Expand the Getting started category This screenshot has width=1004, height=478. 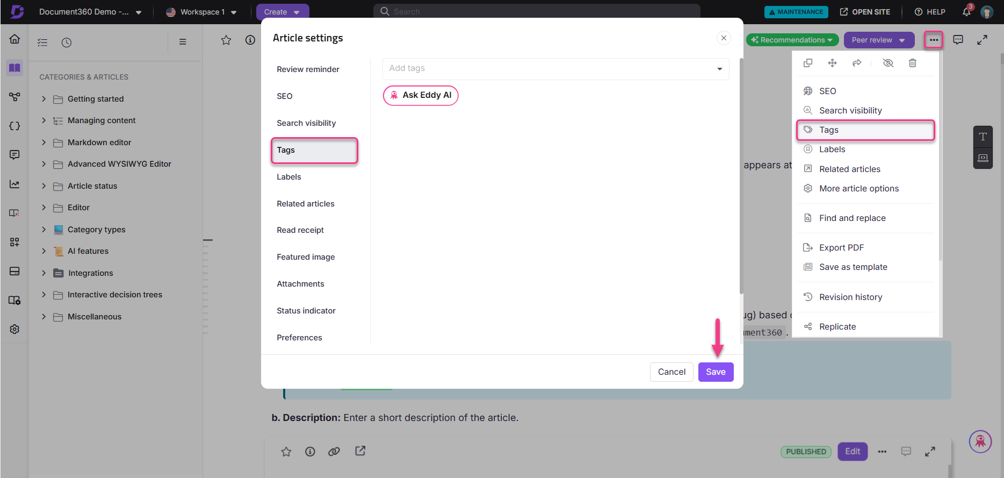44,99
